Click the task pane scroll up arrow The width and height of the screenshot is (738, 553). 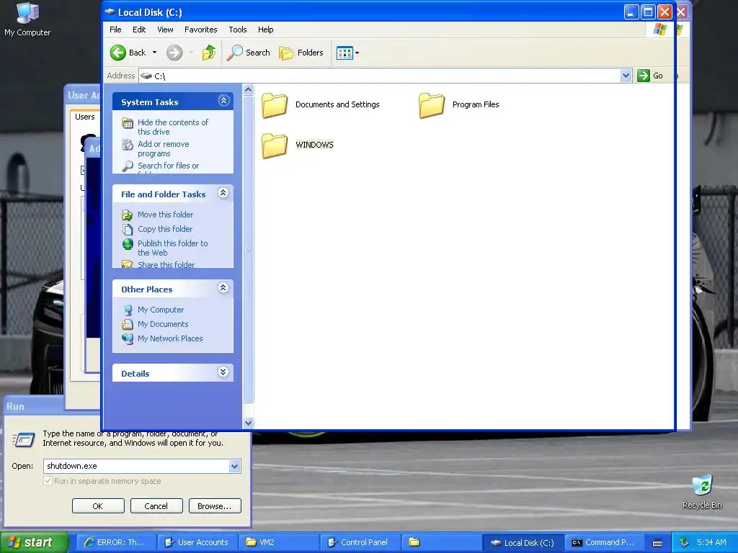pyautogui.click(x=248, y=89)
